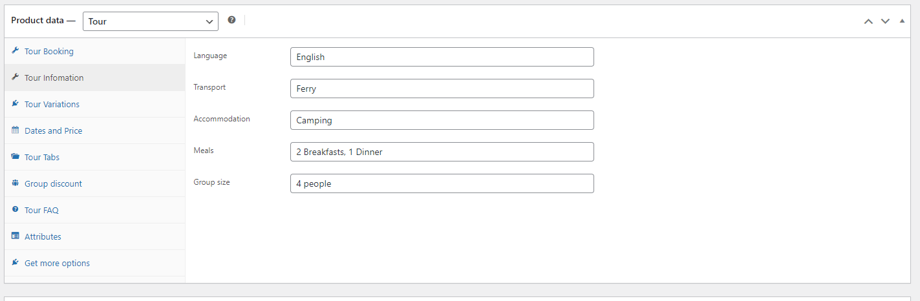Click the question mark icon beside Tour FAQ

(x=16, y=210)
